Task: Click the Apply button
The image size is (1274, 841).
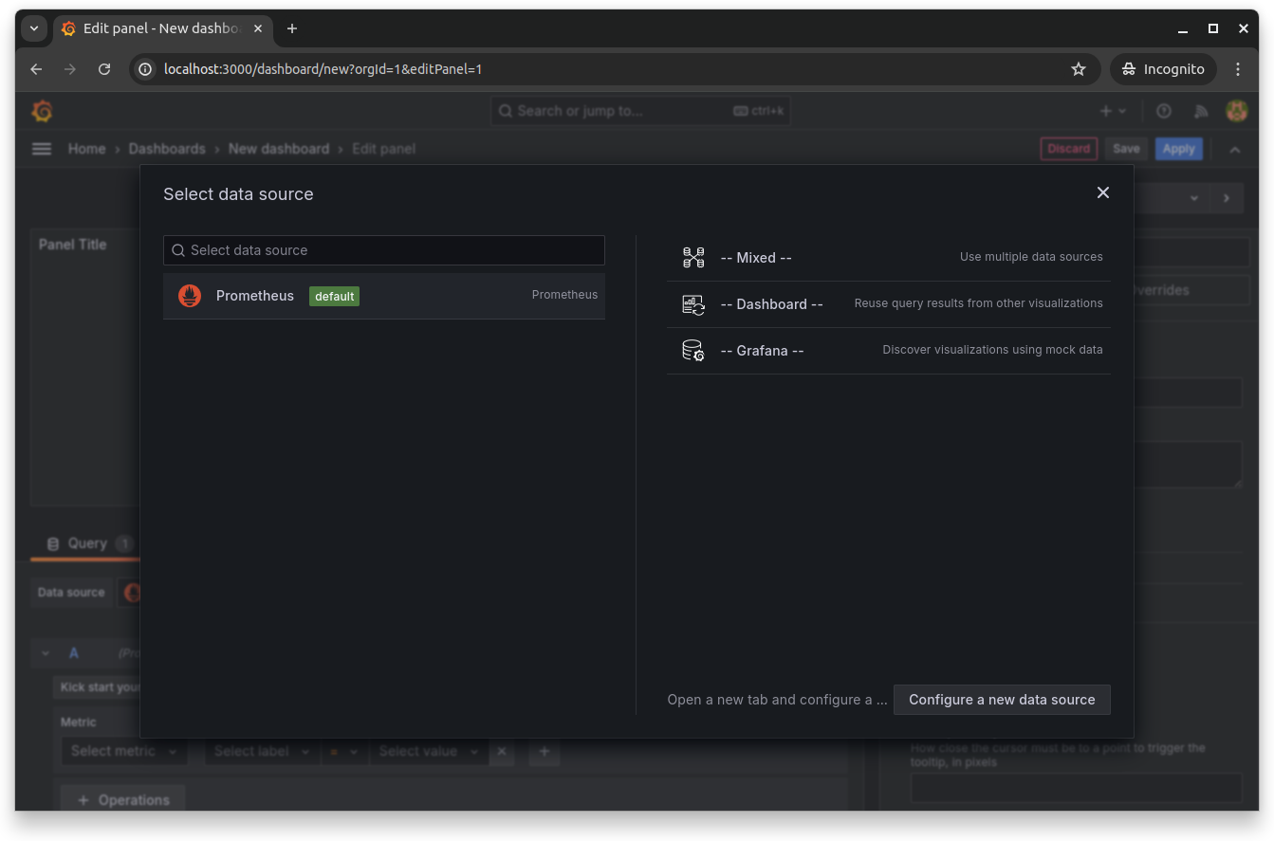Action: 1178,149
